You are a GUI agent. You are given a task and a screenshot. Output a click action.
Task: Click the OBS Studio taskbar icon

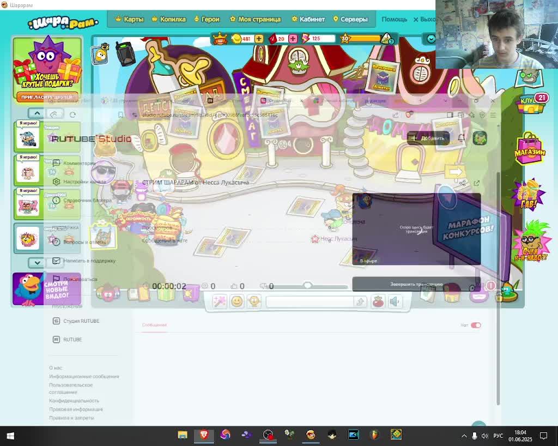coord(268,435)
